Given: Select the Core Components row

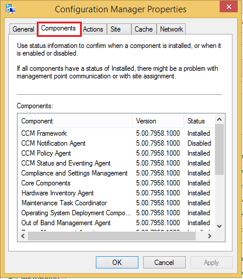Looking at the screenshot, I should 116,183.
